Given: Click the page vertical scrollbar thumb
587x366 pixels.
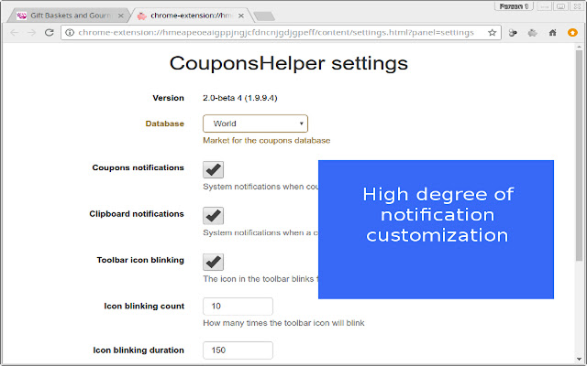Looking at the screenshot, I should click(x=579, y=155).
